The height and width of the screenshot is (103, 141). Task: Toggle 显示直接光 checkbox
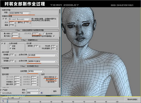pos(56,80)
